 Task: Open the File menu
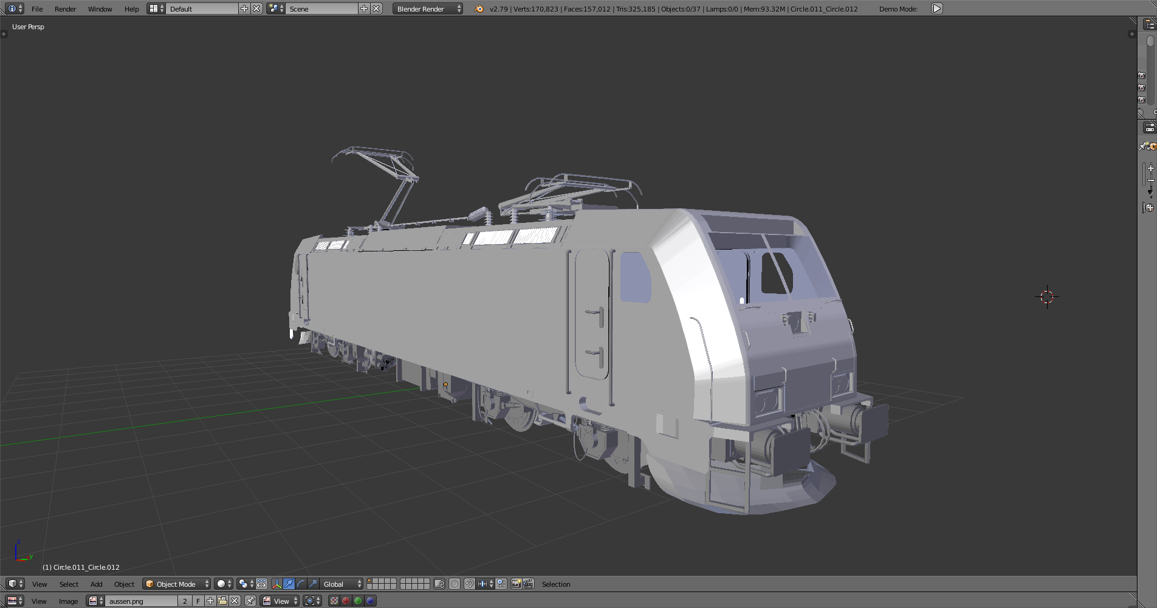click(x=37, y=9)
